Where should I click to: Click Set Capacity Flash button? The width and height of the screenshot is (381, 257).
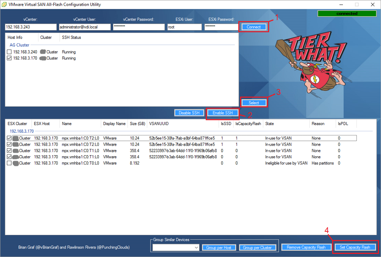(355, 247)
